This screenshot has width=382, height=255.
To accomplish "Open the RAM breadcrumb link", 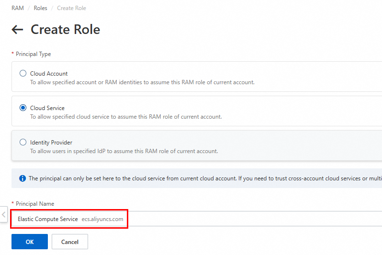I will [18, 8].
